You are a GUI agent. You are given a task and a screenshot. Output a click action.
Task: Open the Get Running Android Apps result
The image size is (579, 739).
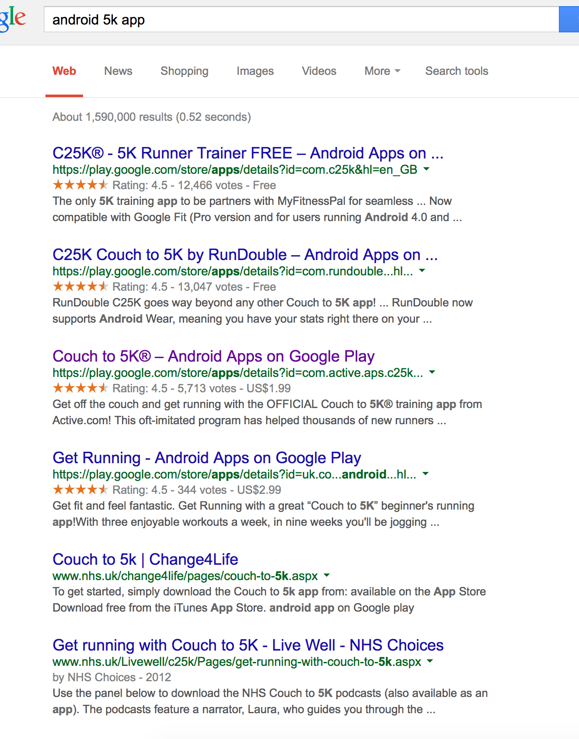tap(207, 458)
